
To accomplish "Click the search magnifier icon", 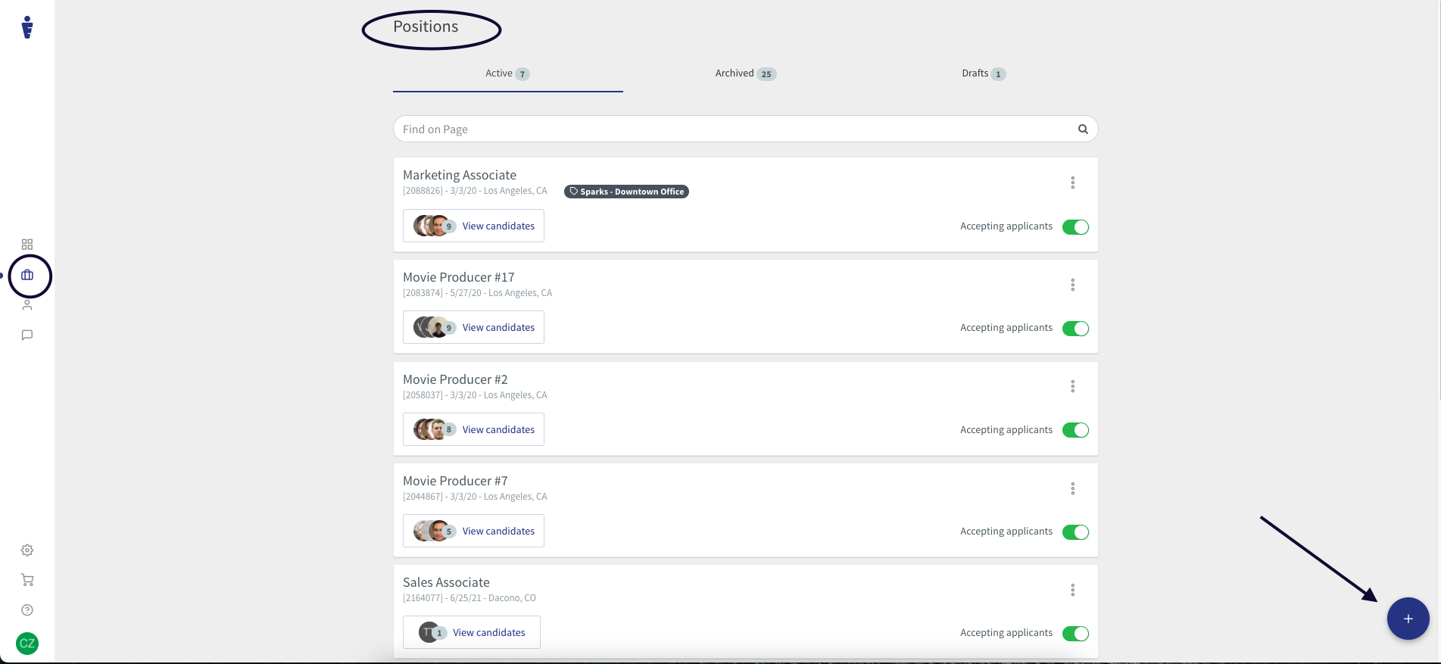I will tap(1083, 129).
